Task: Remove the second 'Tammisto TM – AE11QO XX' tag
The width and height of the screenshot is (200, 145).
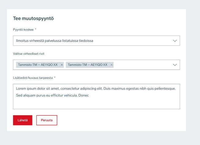Action: point(112,65)
